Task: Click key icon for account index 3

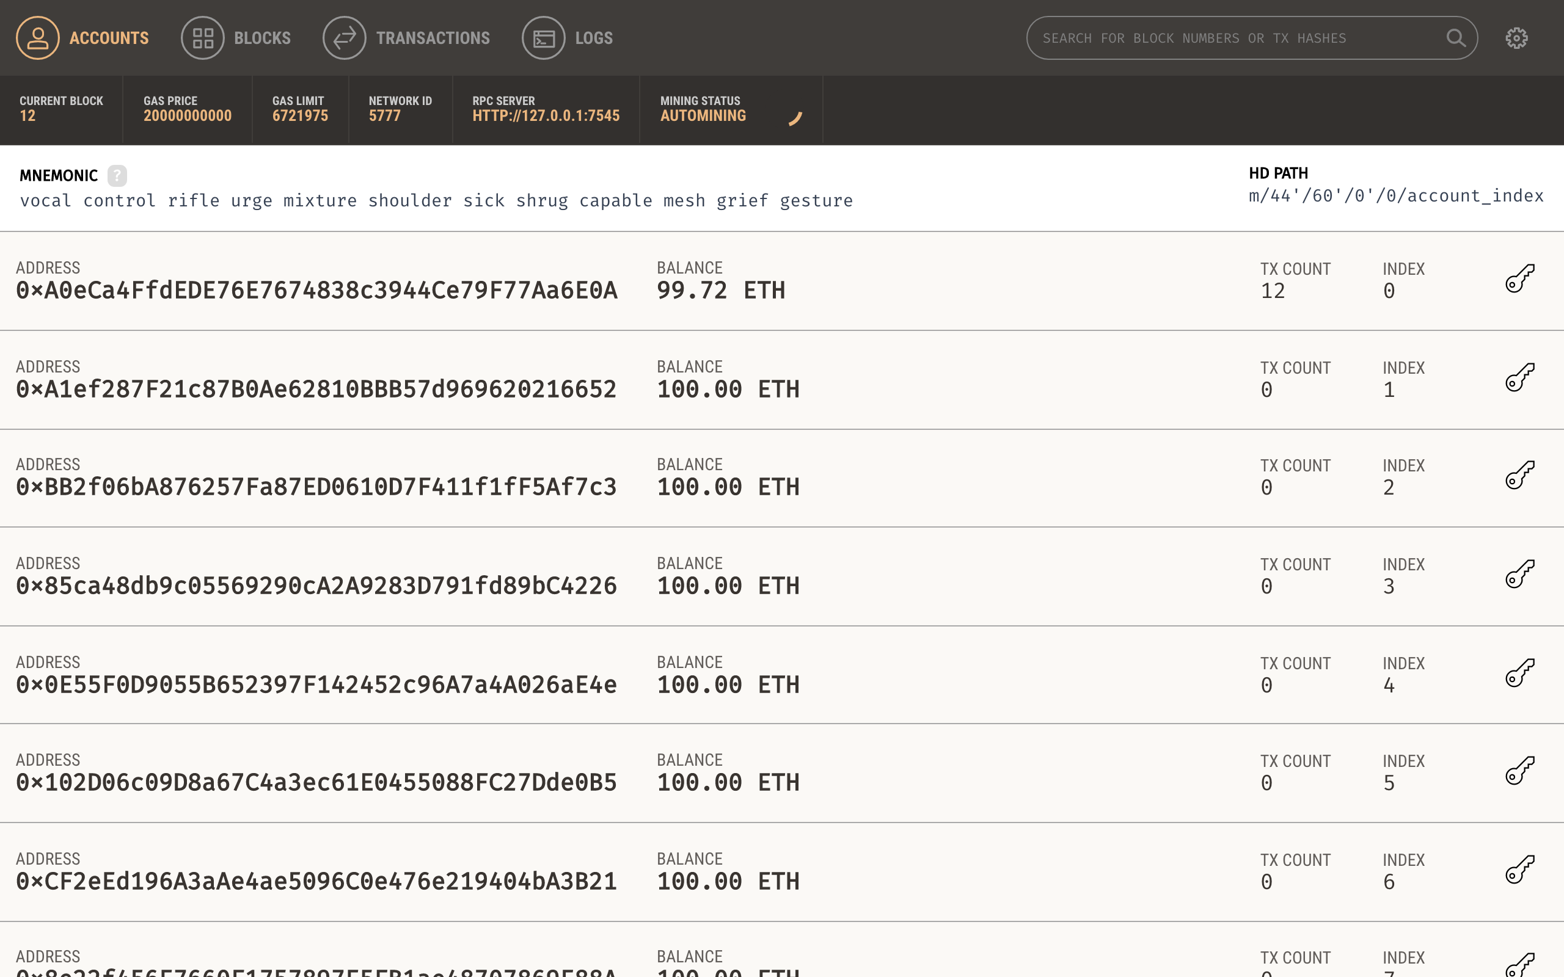Action: click(1519, 575)
